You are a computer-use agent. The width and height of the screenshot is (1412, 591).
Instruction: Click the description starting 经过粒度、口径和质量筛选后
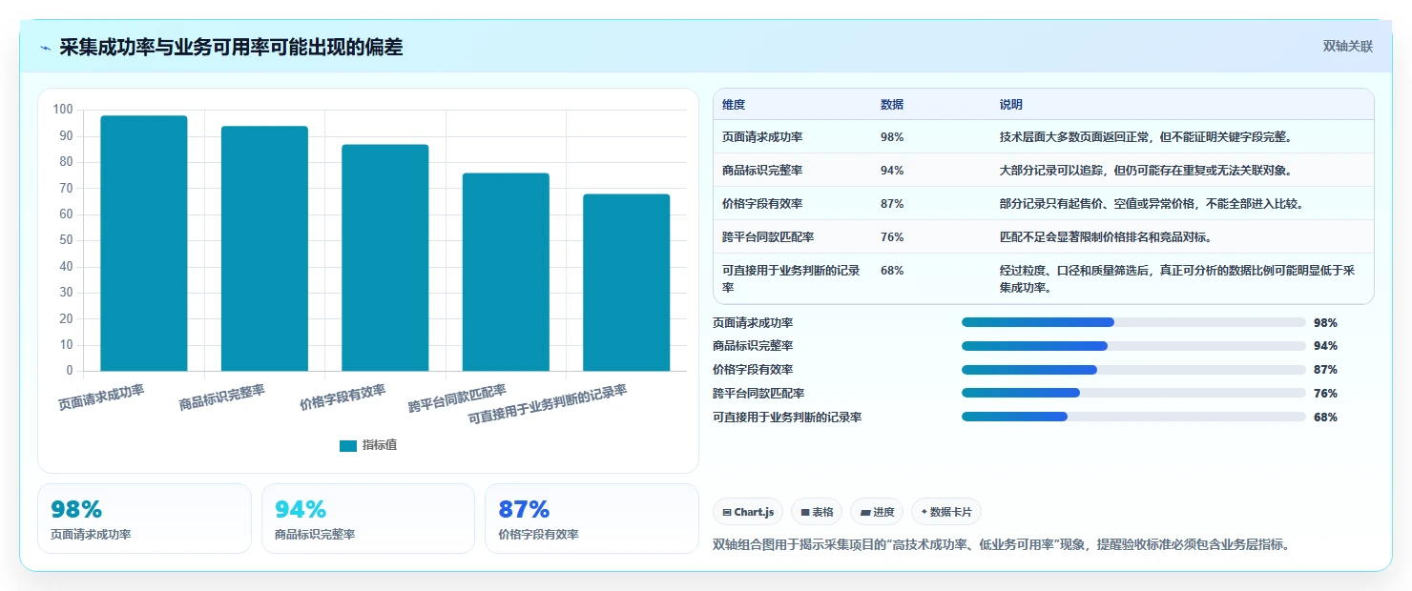pos(1177,278)
